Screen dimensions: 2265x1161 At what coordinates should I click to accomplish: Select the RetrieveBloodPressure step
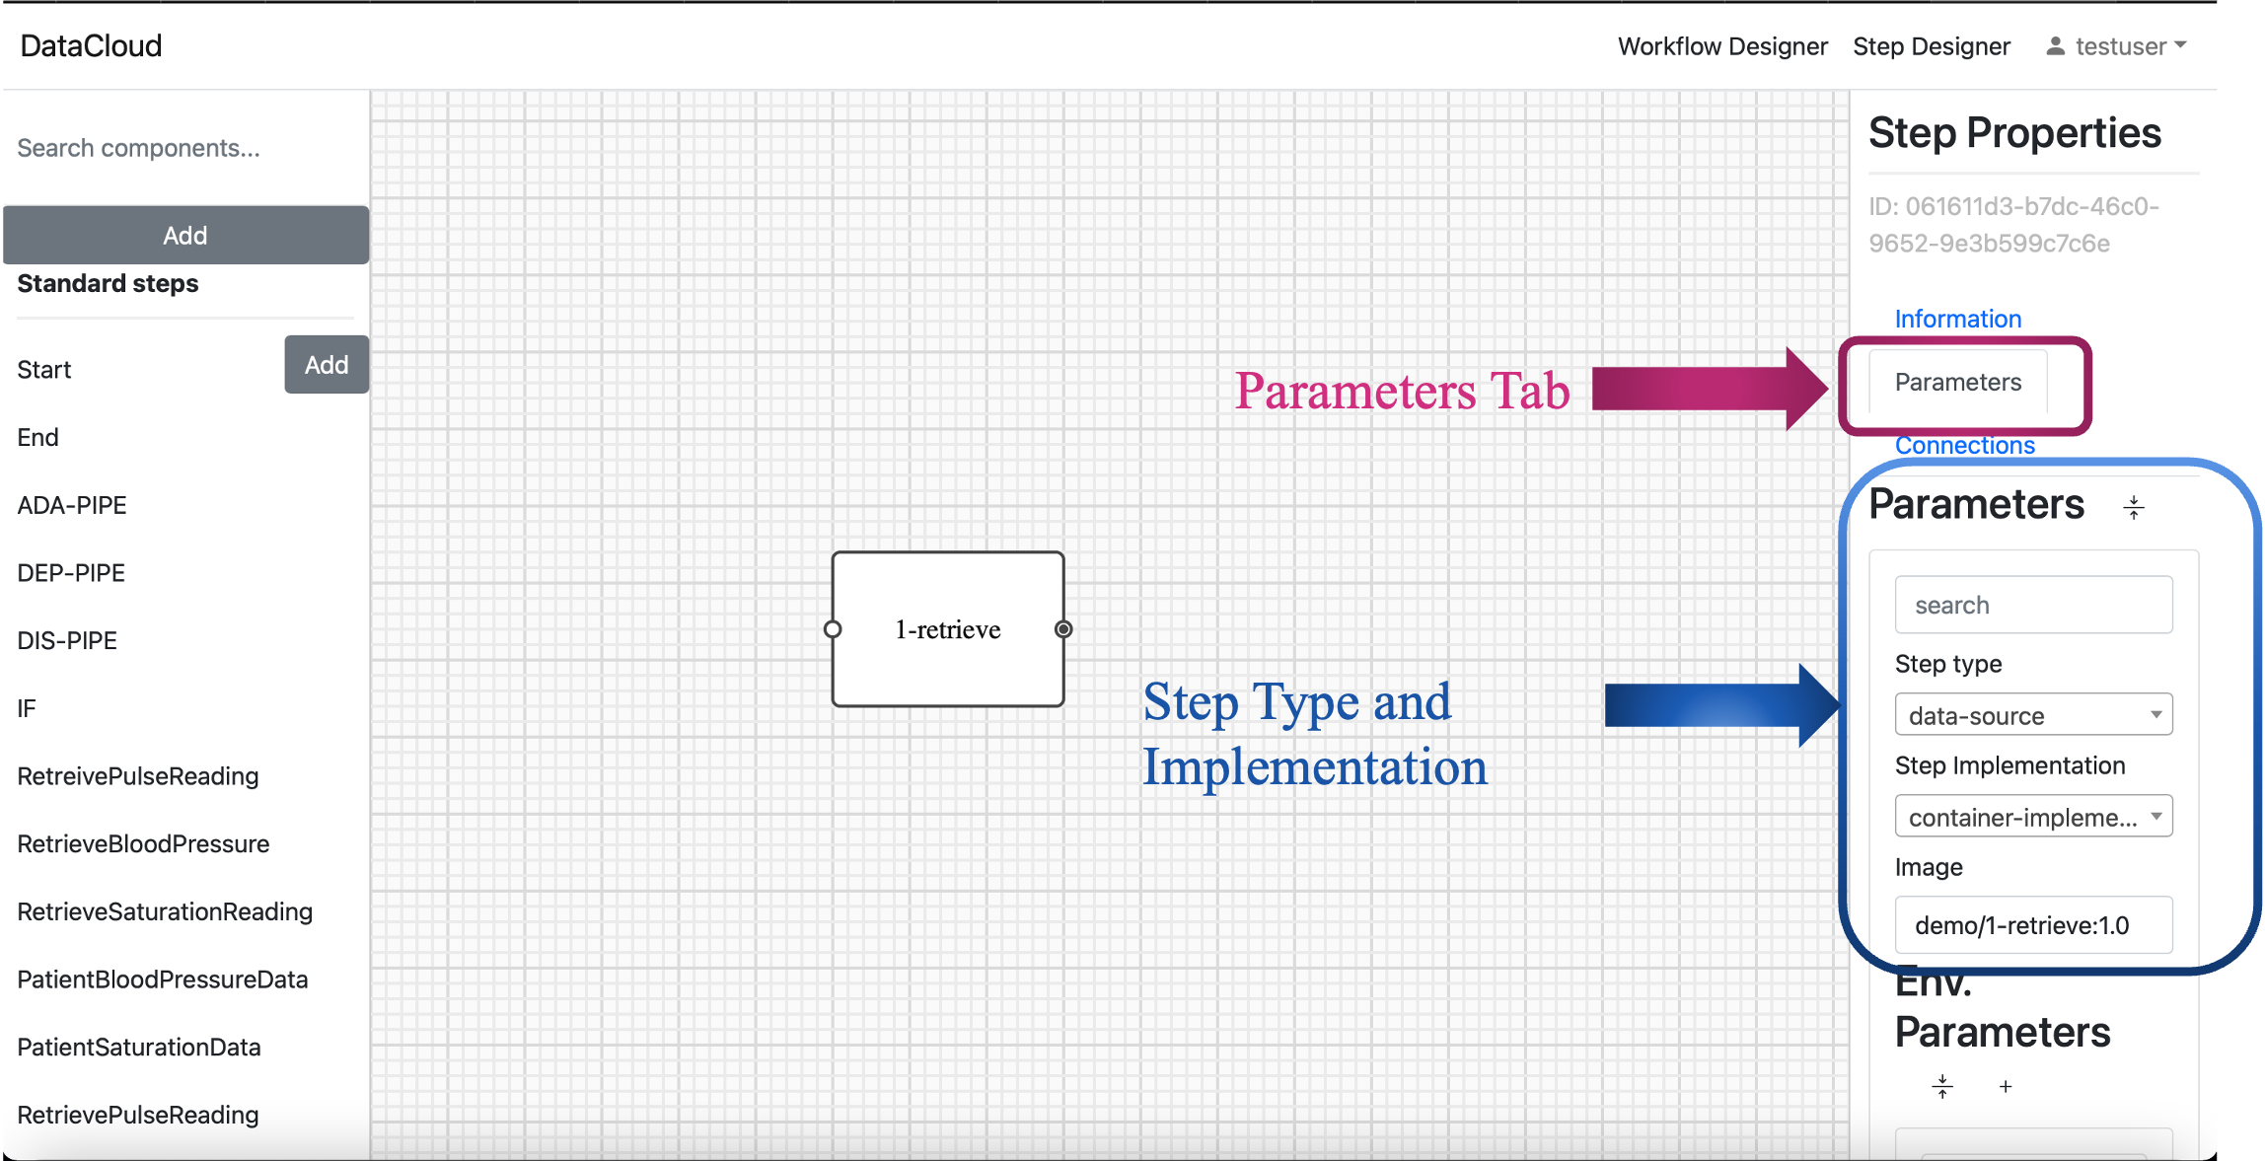(143, 844)
